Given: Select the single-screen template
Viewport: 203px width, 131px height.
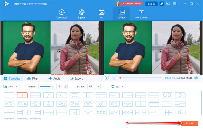Looking at the screenshot, I should click(9, 95).
